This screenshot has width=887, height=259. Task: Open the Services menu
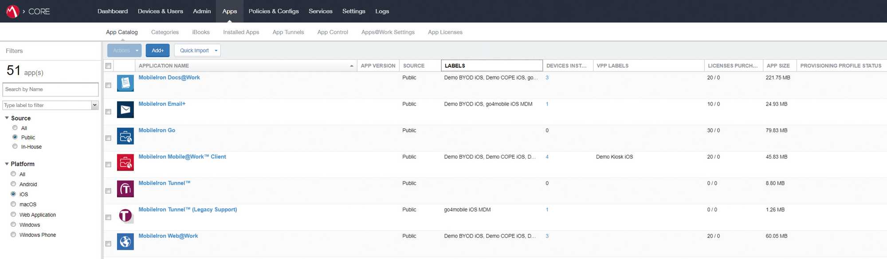[x=321, y=11]
